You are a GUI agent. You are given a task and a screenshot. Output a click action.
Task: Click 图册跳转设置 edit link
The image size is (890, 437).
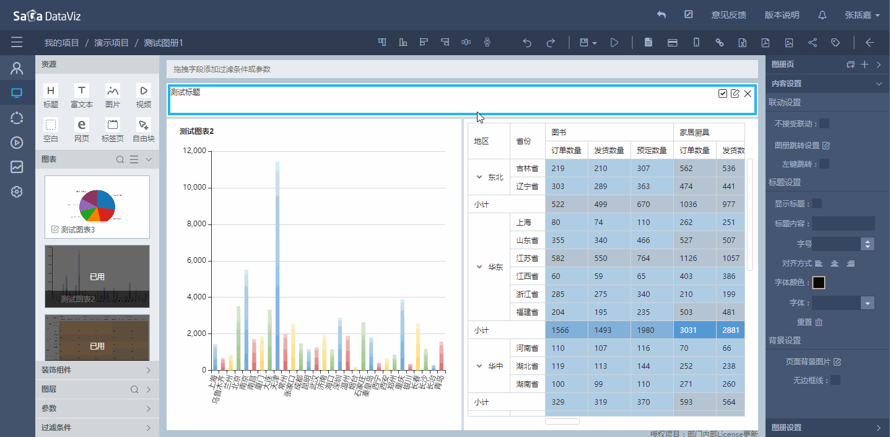826,146
